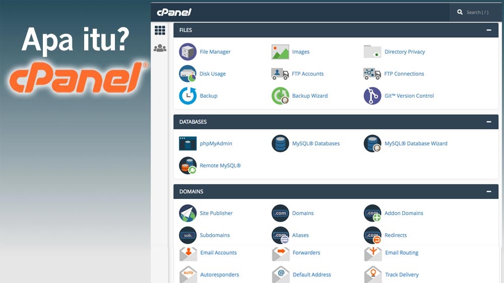Click the Email Routing icon

coord(373,254)
